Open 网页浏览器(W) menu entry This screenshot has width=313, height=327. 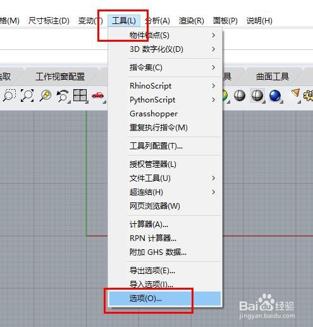(165, 206)
